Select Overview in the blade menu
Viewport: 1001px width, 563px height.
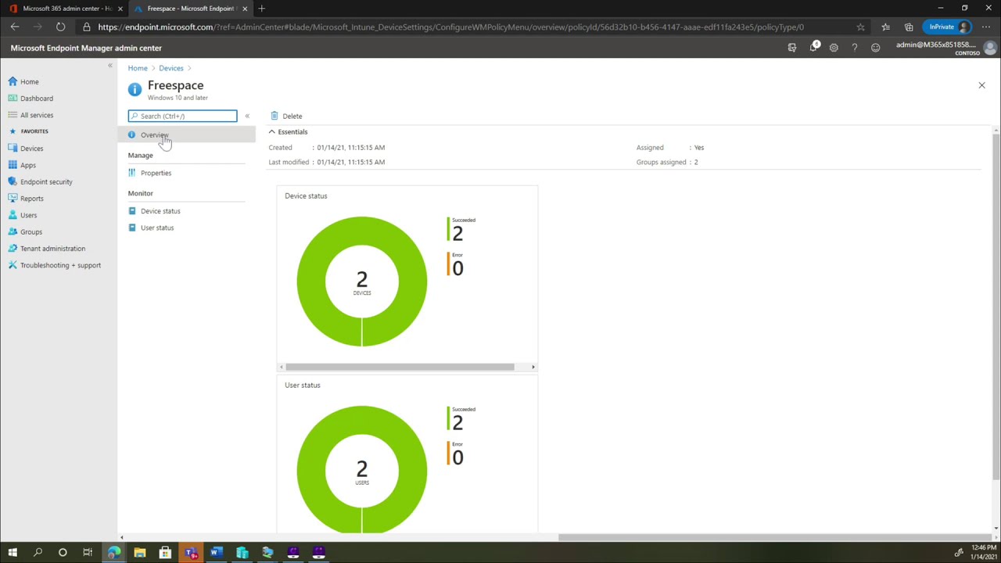click(x=192, y=135)
